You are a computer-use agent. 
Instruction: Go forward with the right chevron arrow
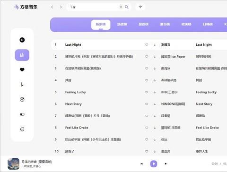pyautogui.click(x=61, y=7)
